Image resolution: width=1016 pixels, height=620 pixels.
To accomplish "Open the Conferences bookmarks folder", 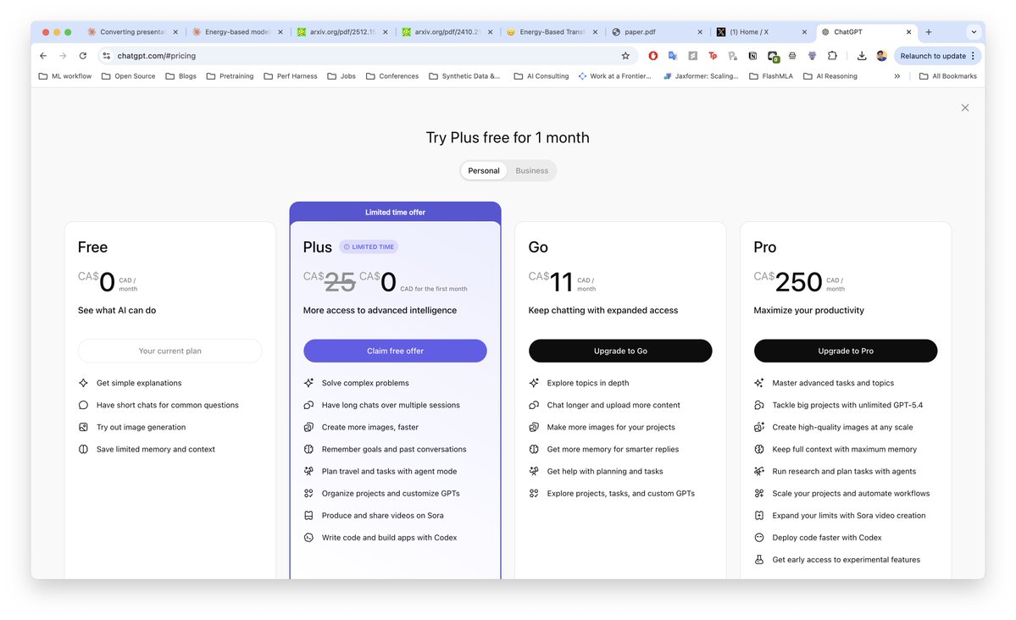I will (392, 75).
